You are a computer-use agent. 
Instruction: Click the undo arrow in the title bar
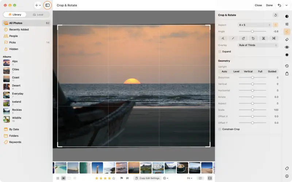pyautogui.click(x=279, y=5)
